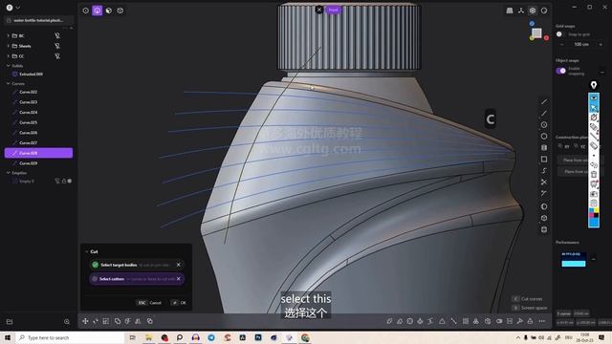Collapse the Solids group
The width and height of the screenshot is (612, 344).
9,66
